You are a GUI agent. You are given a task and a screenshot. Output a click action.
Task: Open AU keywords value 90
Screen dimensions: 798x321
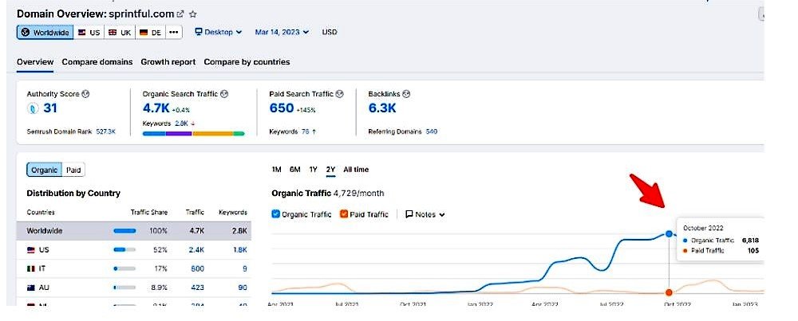click(x=243, y=288)
